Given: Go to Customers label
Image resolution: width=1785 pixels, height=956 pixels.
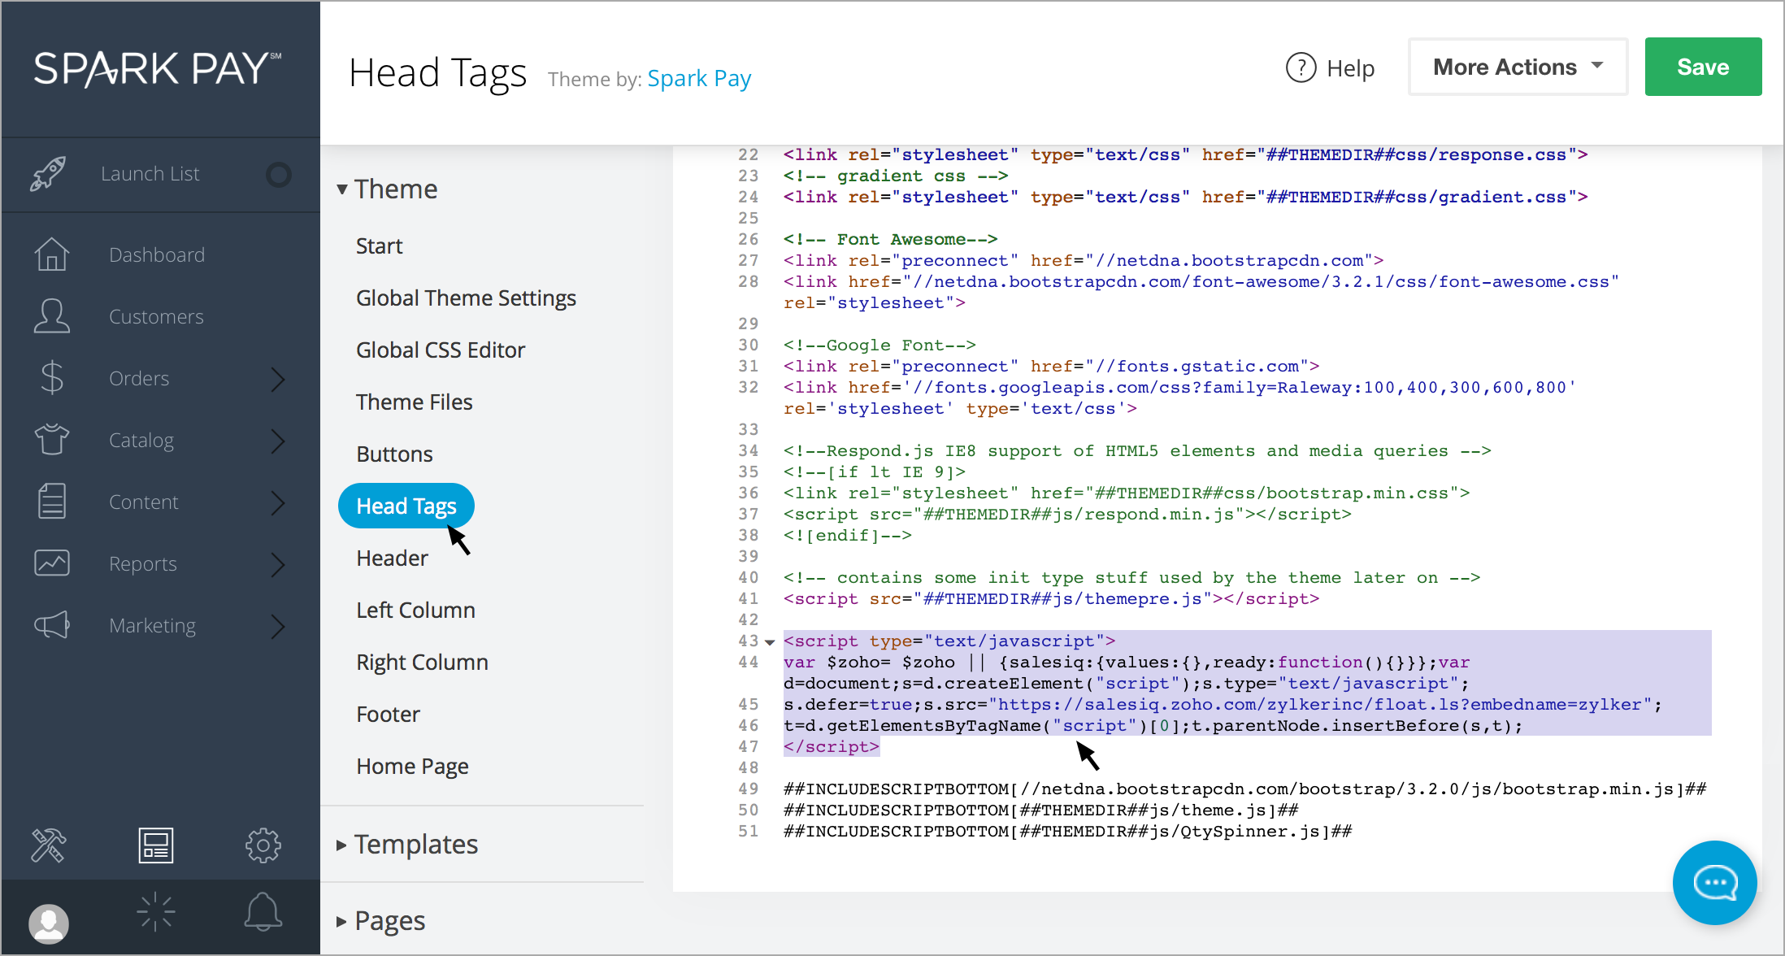Looking at the screenshot, I should tap(156, 316).
